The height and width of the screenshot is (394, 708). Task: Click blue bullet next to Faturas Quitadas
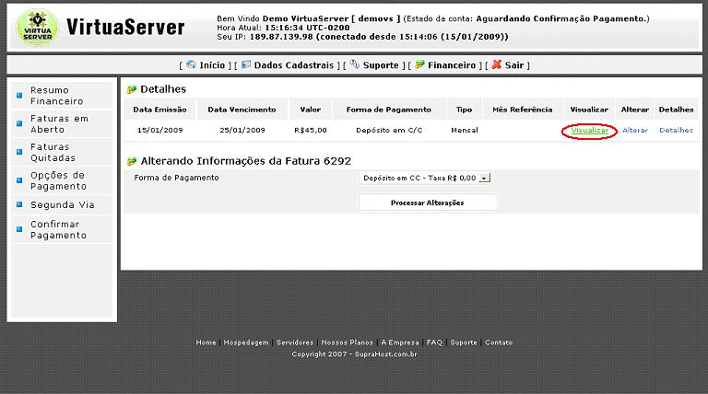click(19, 152)
